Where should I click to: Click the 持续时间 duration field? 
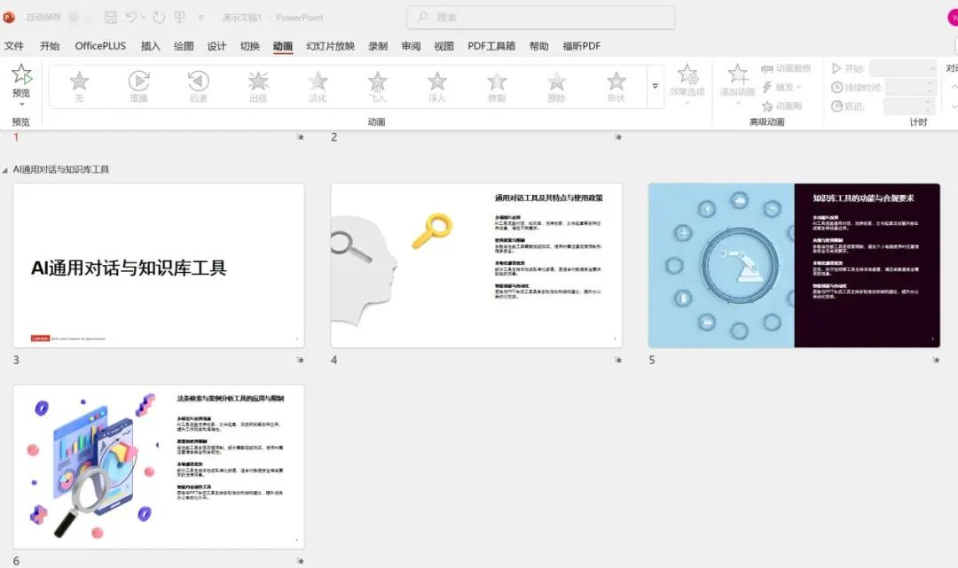[x=910, y=87]
